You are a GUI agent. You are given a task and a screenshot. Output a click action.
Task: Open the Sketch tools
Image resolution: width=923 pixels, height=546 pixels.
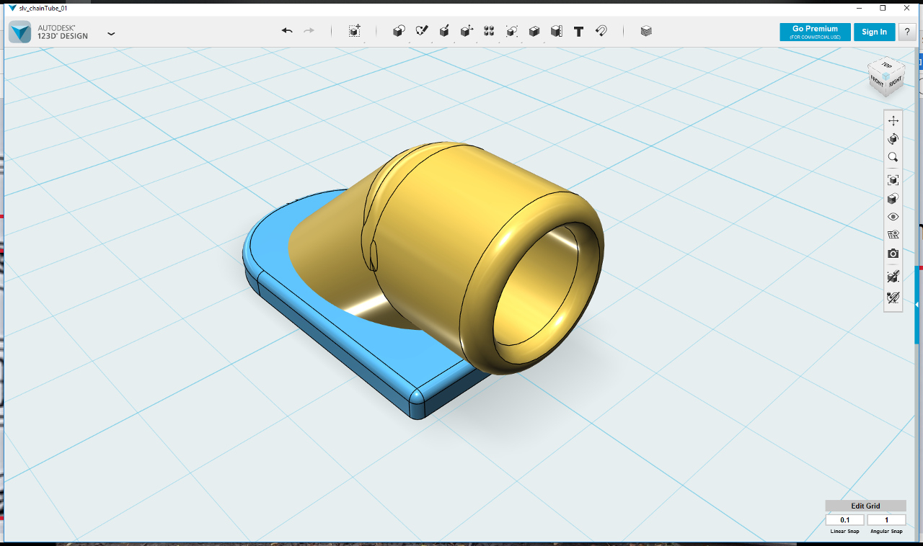(422, 31)
